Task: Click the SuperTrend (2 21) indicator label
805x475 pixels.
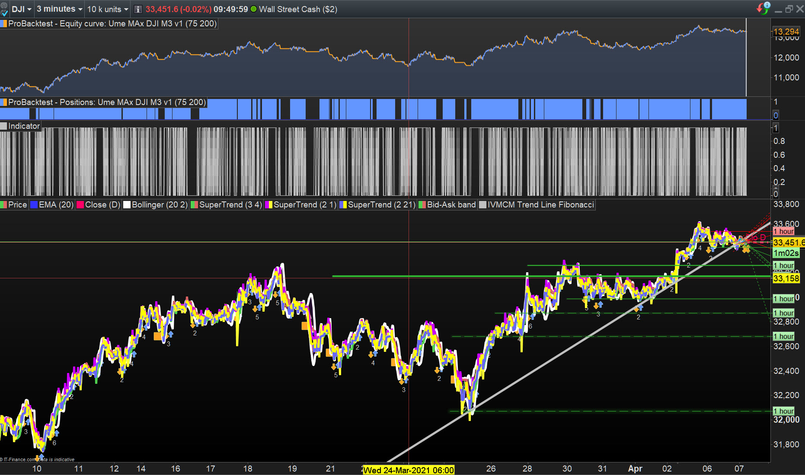Action: [x=381, y=205]
